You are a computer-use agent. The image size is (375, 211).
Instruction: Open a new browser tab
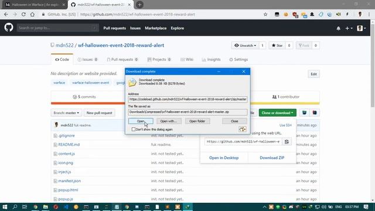click(139, 5)
